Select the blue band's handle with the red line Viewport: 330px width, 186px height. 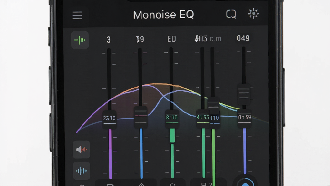click(x=141, y=117)
